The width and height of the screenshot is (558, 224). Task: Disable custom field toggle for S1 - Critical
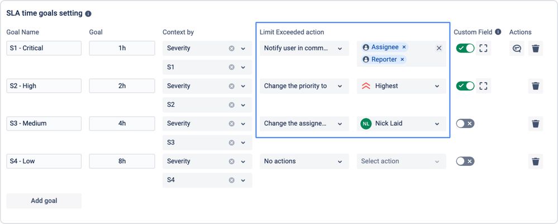pos(465,48)
